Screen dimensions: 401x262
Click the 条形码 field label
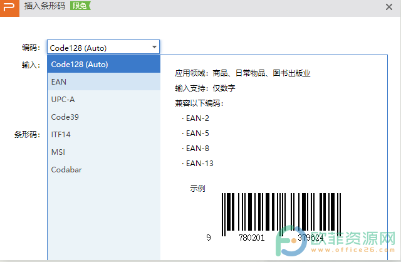click(27, 135)
